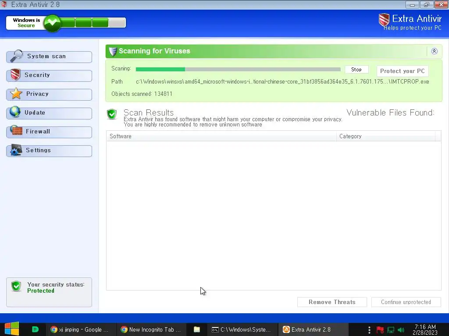Switch to New Incognito Tab Chrome window

click(x=151, y=329)
